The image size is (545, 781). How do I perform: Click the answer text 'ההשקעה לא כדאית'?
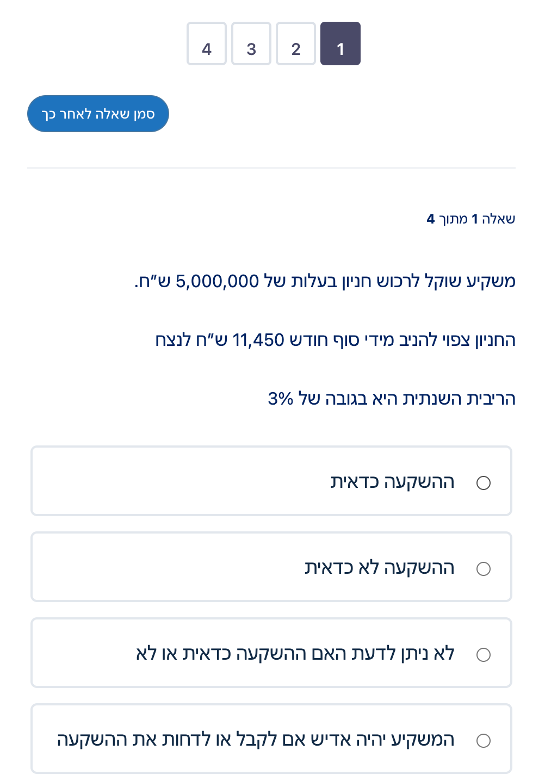[379, 568]
